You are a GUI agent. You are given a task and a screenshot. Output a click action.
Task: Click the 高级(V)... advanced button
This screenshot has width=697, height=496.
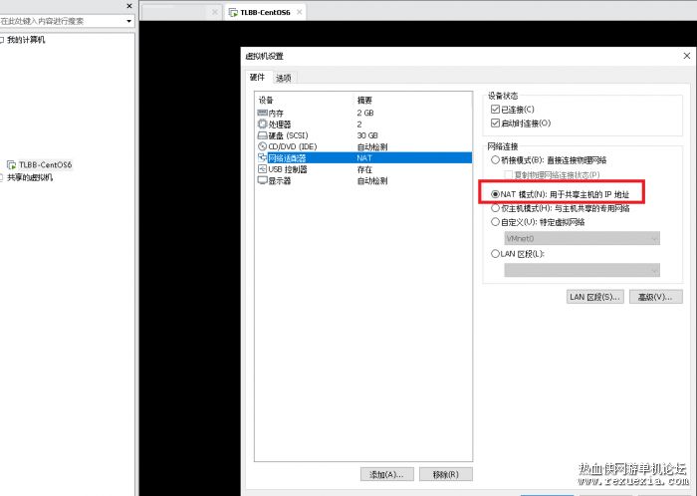[655, 297]
